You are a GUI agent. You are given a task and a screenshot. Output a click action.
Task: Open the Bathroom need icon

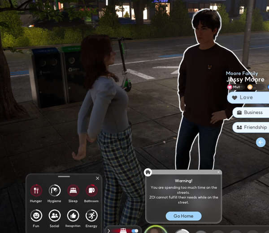pos(91,190)
